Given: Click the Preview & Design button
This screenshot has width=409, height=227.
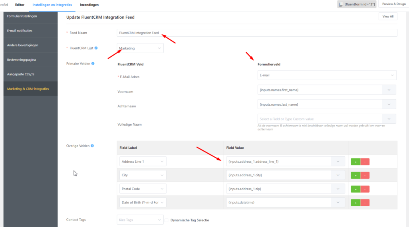Looking at the screenshot, I should (x=393, y=4).
